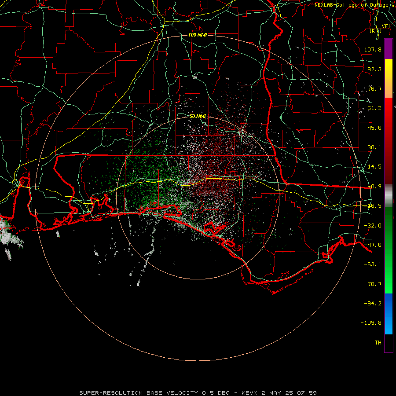Click the -0.9 value on velocity scale
This screenshot has width=396, height=396.
pos(374,187)
